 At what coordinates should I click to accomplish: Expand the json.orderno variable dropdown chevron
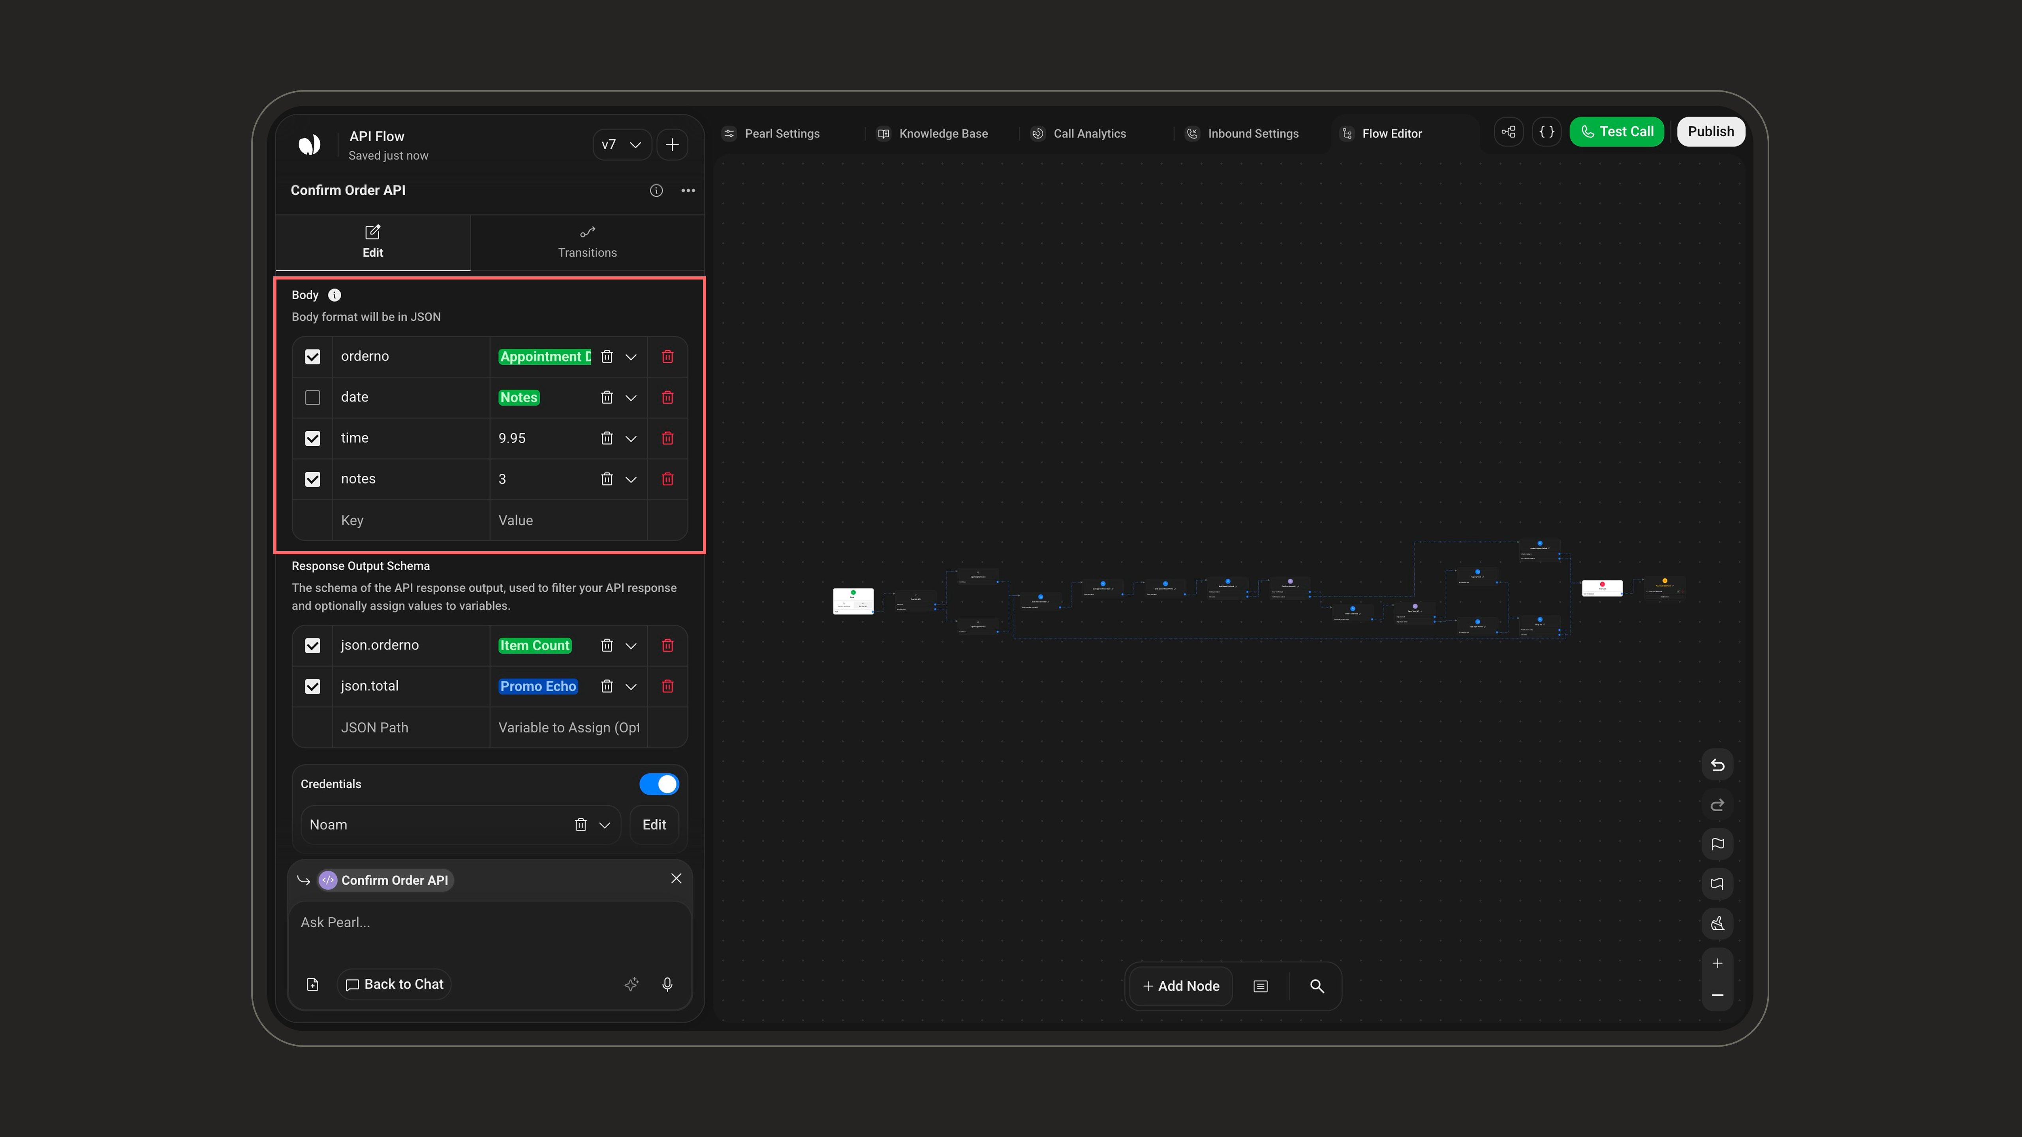pyautogui.click(x=631, y=646)
